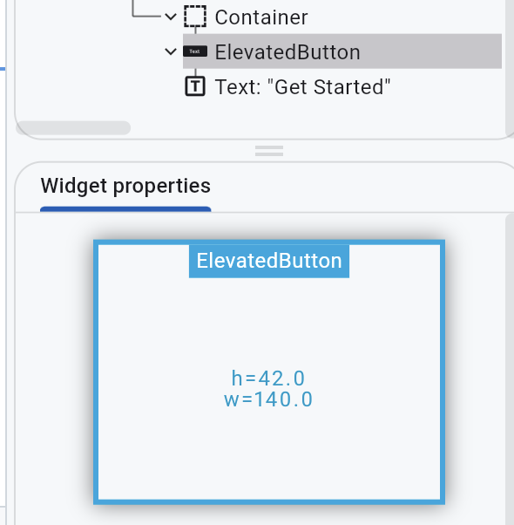
Task: Select the Text: "Get Started" node
Action: [302, 87]
